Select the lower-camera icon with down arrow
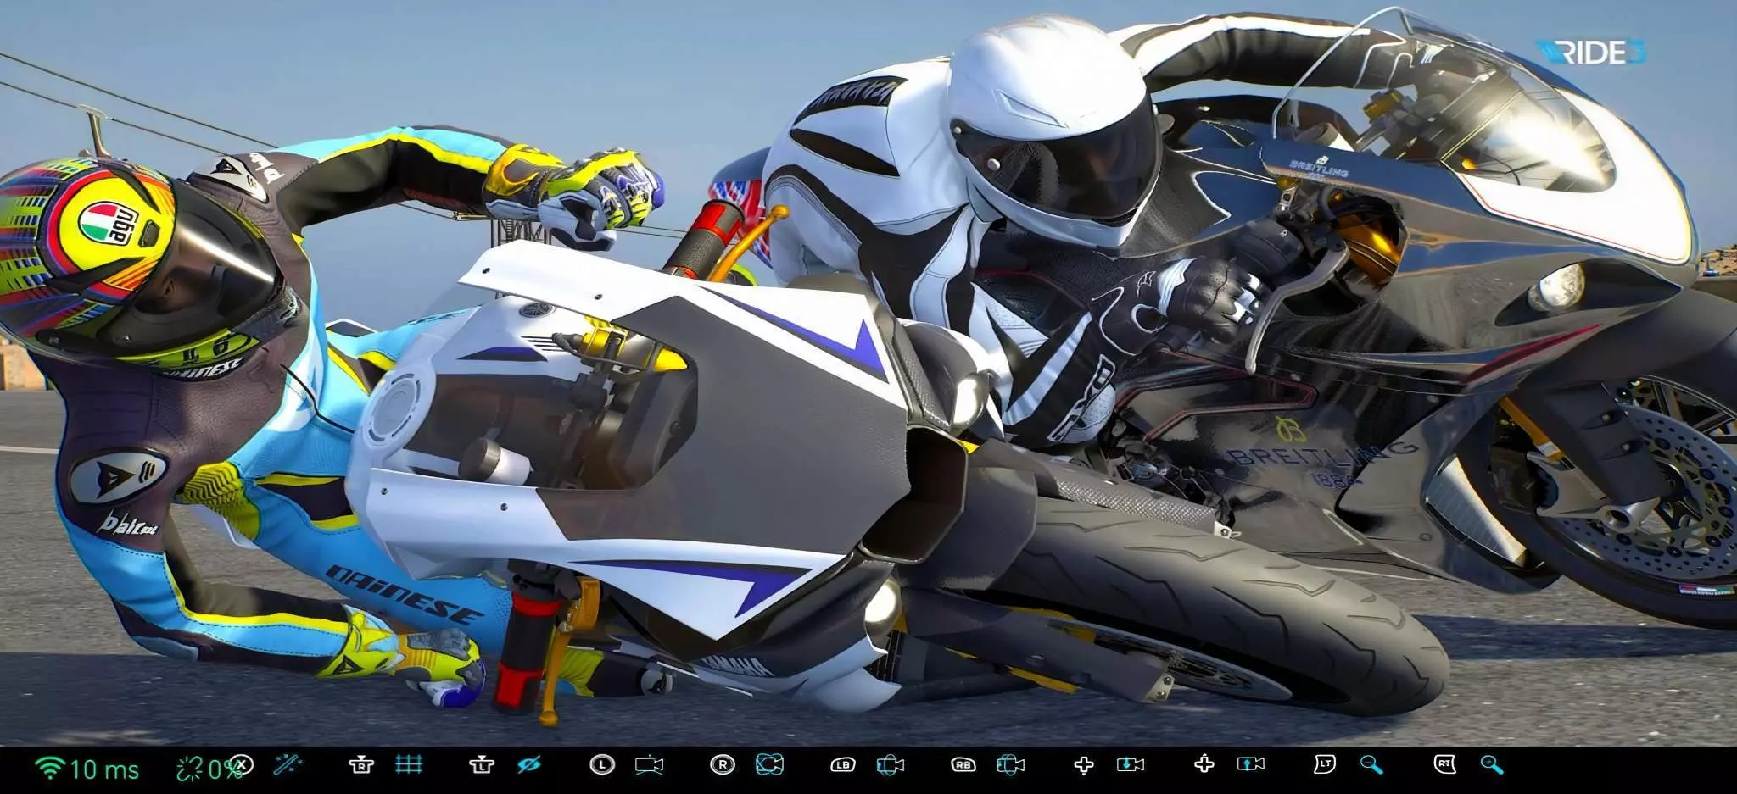Viewport: 1737px width, 794px height. (x=1131, y=764)
